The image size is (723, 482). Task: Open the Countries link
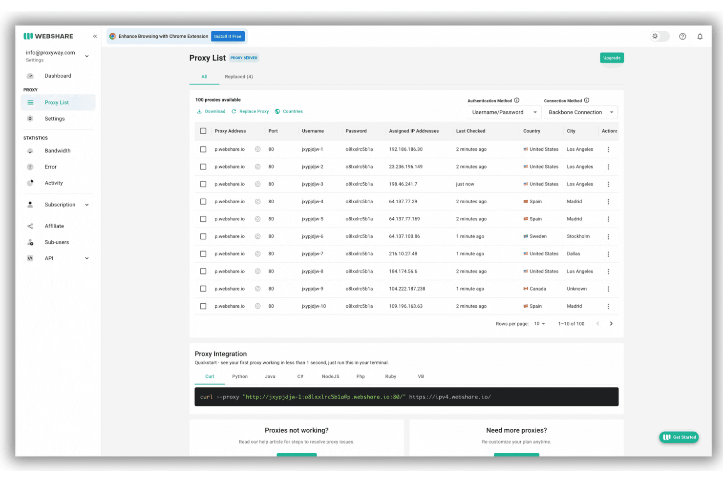(289, 111)
